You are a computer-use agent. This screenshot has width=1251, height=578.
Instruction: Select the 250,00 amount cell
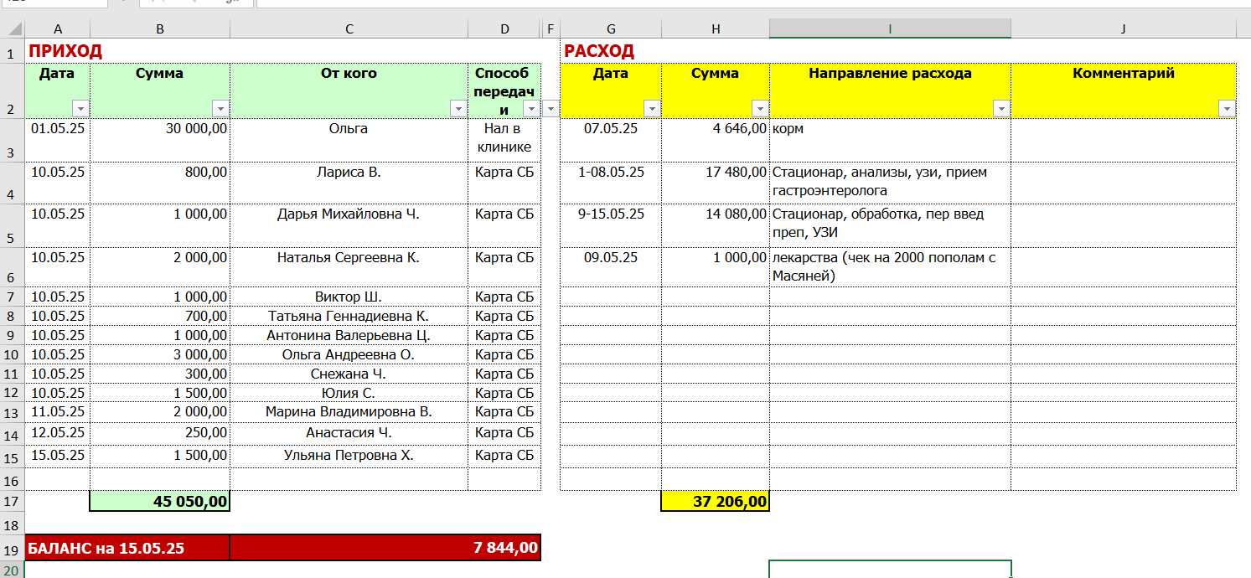click(160, 433)
